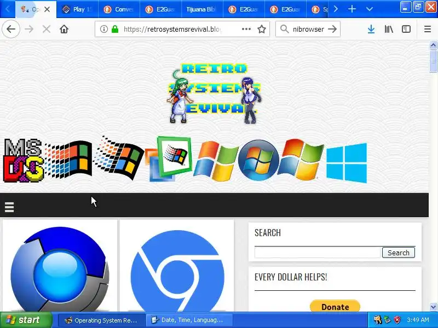
Task: Switch to the Play tab
Action: coord(77,9)
